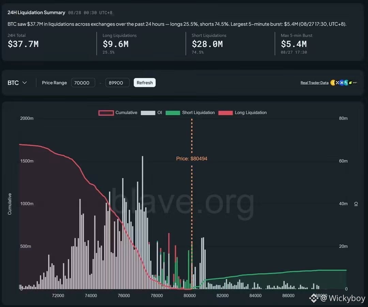Click the blue X exchange icon
The image size is (368, 307).
pos(342,83)
